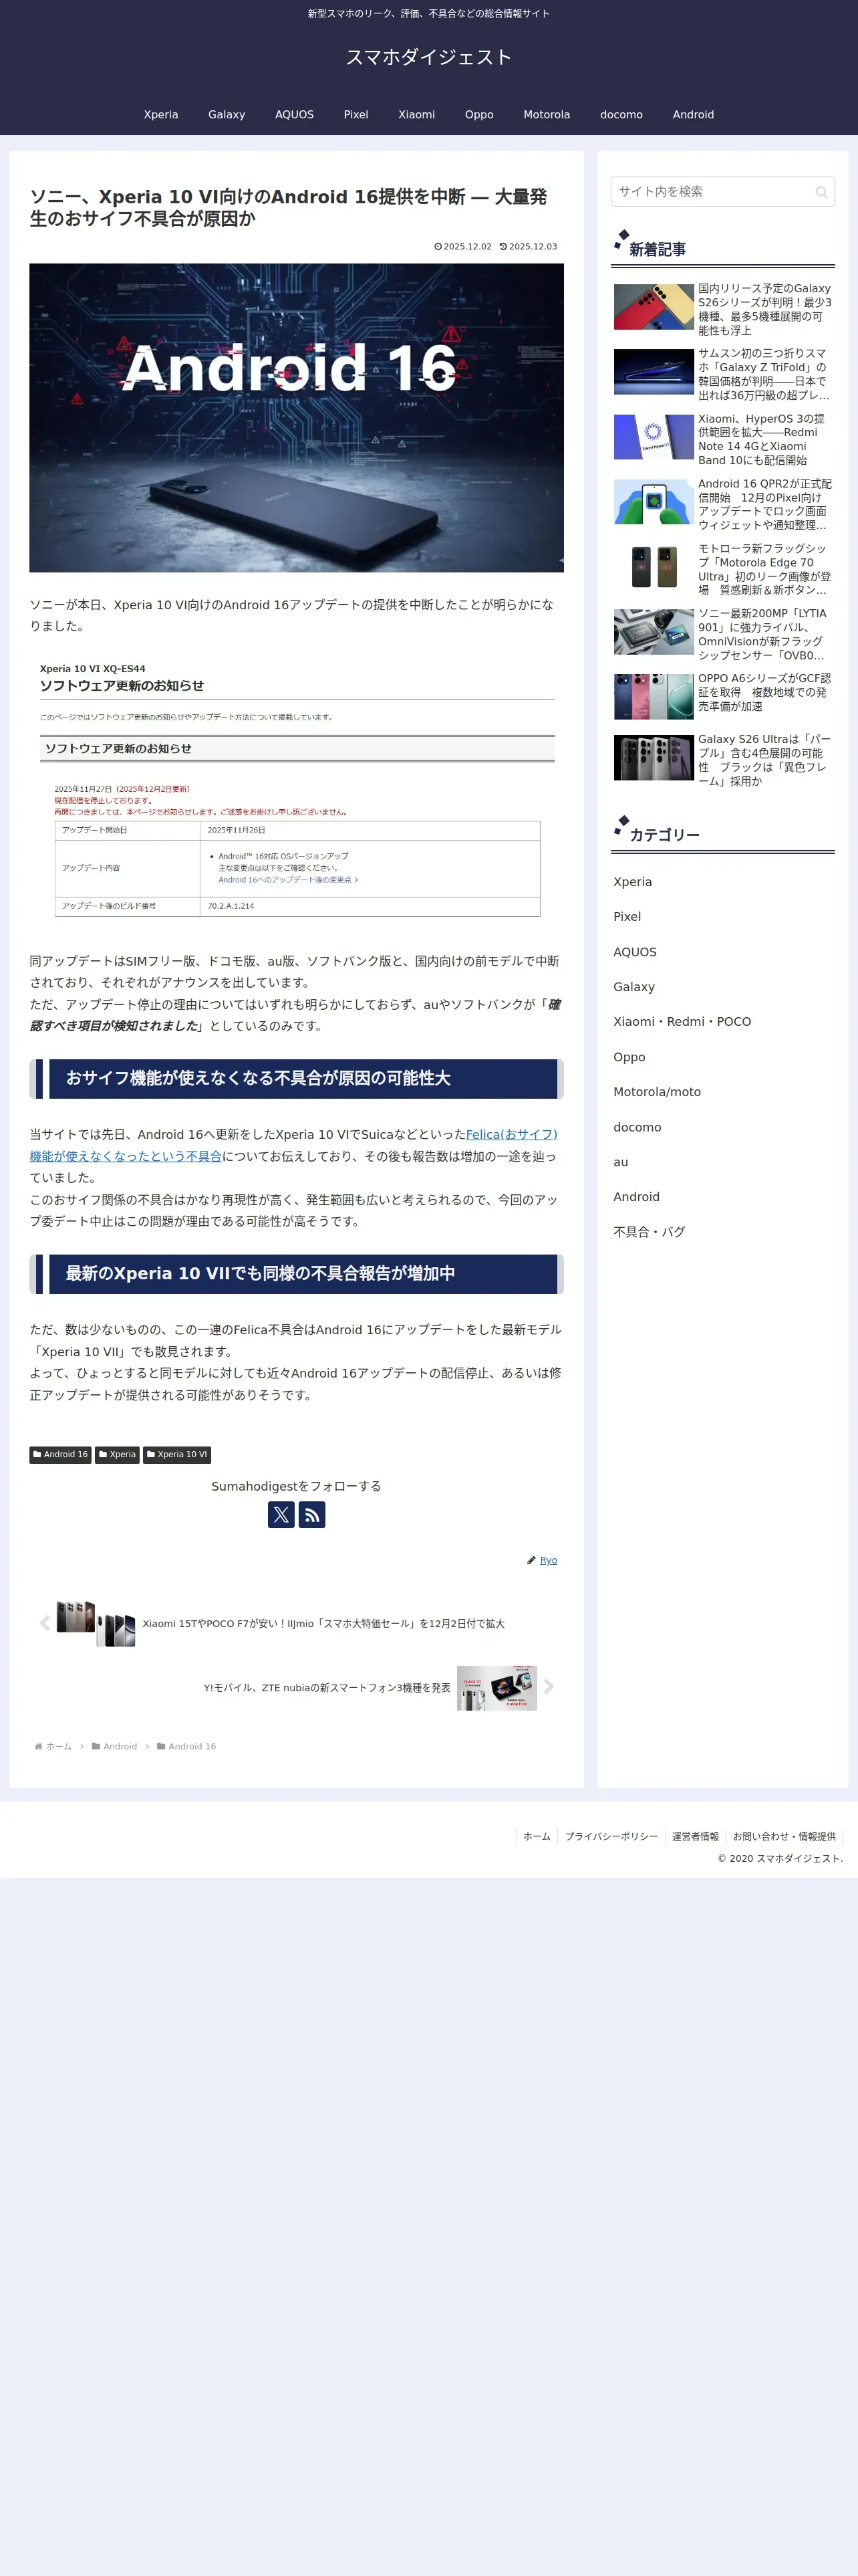This screenshot has height=2576, width=858.
Task: Open the Oppo nav menu item
Action: (x=479, y=115)
